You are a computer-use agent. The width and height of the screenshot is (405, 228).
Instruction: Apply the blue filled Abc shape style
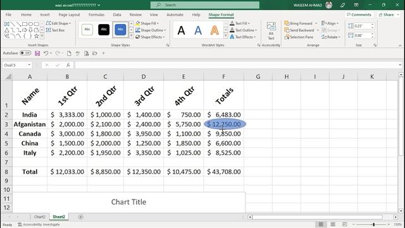coord(120,30)
